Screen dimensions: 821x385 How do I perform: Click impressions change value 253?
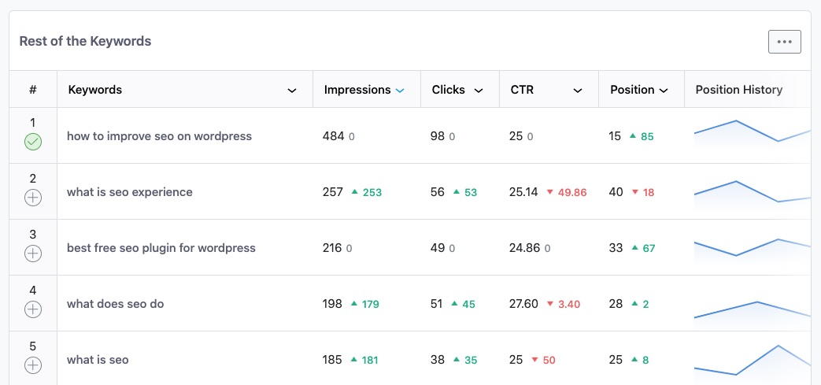(x=372, y=193)
